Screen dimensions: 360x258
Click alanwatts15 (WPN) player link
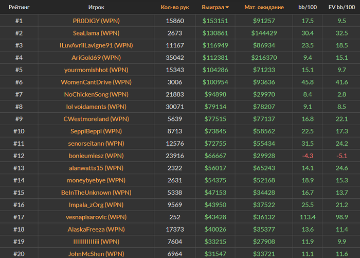(x=96, y=168)
